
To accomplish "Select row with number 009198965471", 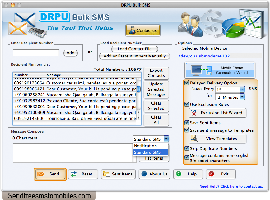I will [75, 89].
